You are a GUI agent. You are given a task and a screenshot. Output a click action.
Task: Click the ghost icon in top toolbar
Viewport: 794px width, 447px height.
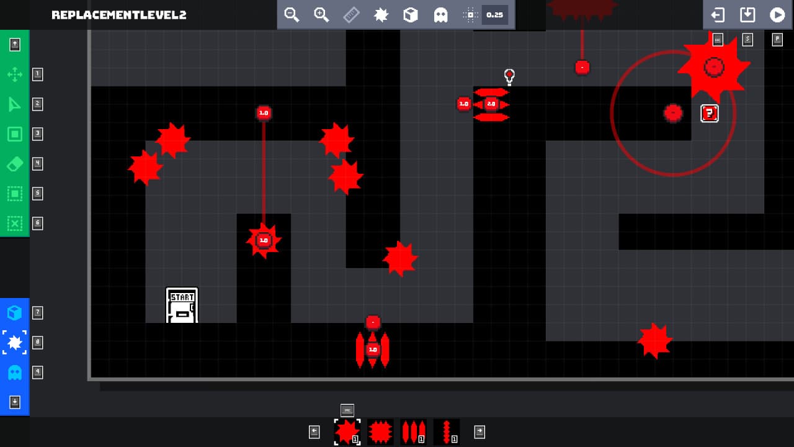[440, 15]
